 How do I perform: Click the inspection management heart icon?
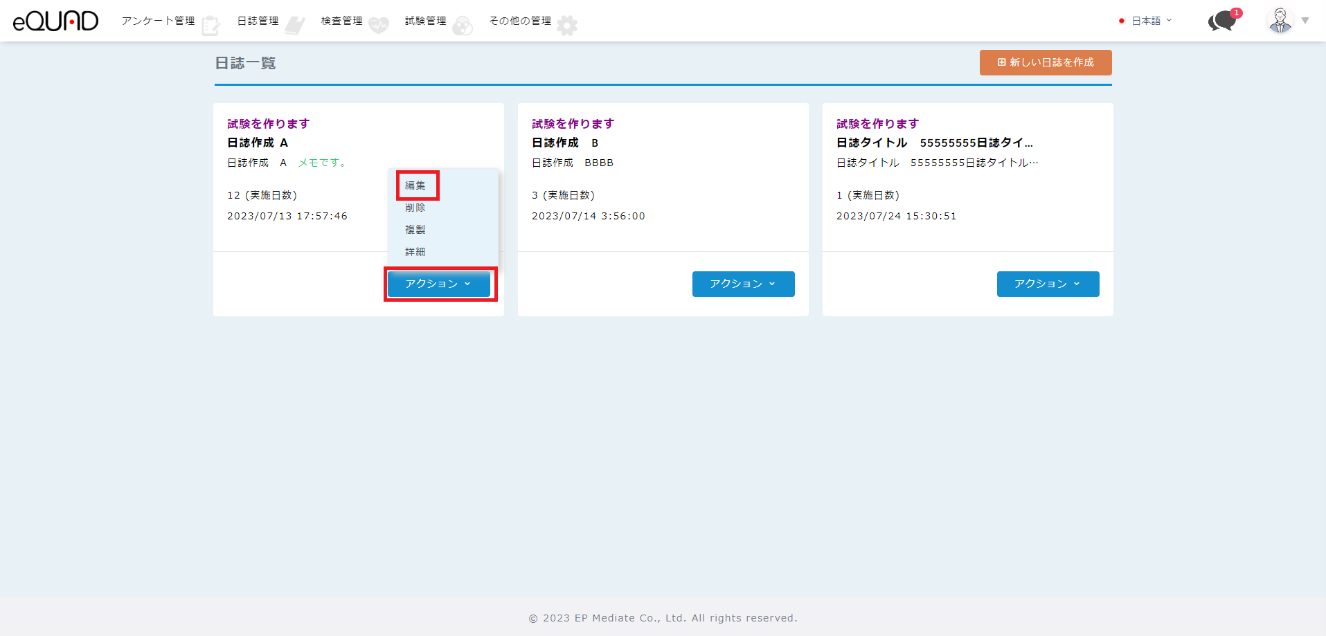379,26
